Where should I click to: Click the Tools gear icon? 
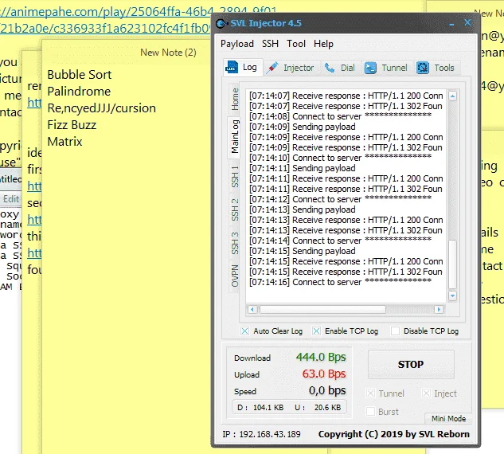[423, 68]
